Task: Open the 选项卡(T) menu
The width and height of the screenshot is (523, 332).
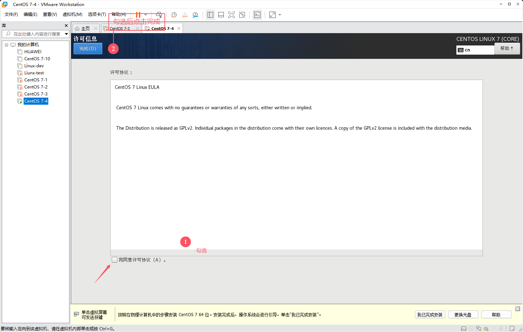Action: (97, 14)
